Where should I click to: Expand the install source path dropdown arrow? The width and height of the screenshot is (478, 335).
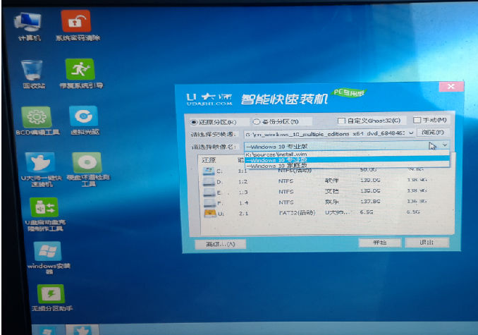(x=411, y=133)
